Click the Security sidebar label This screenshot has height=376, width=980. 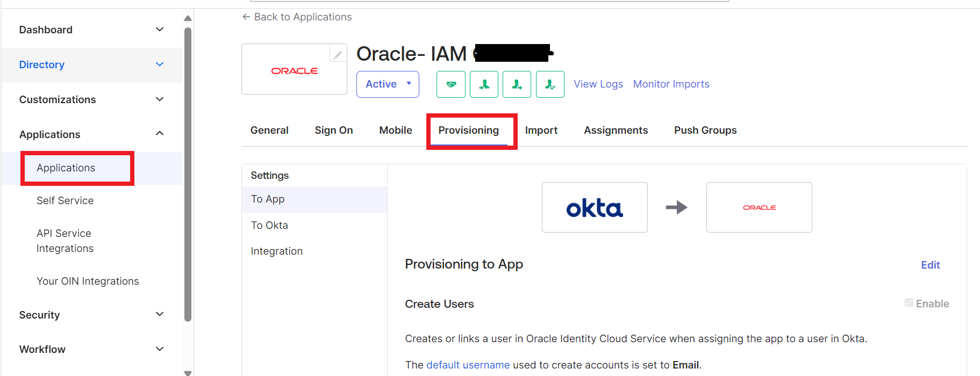coord(39,315)
